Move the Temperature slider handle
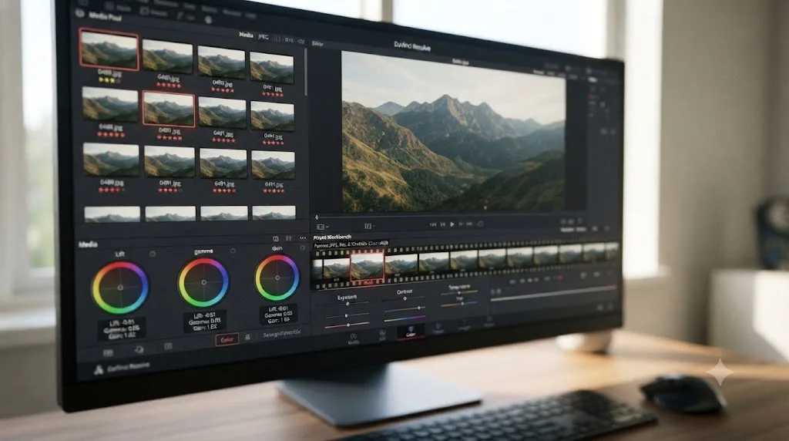The image size is (789, 441). click(x=459, y=293)
